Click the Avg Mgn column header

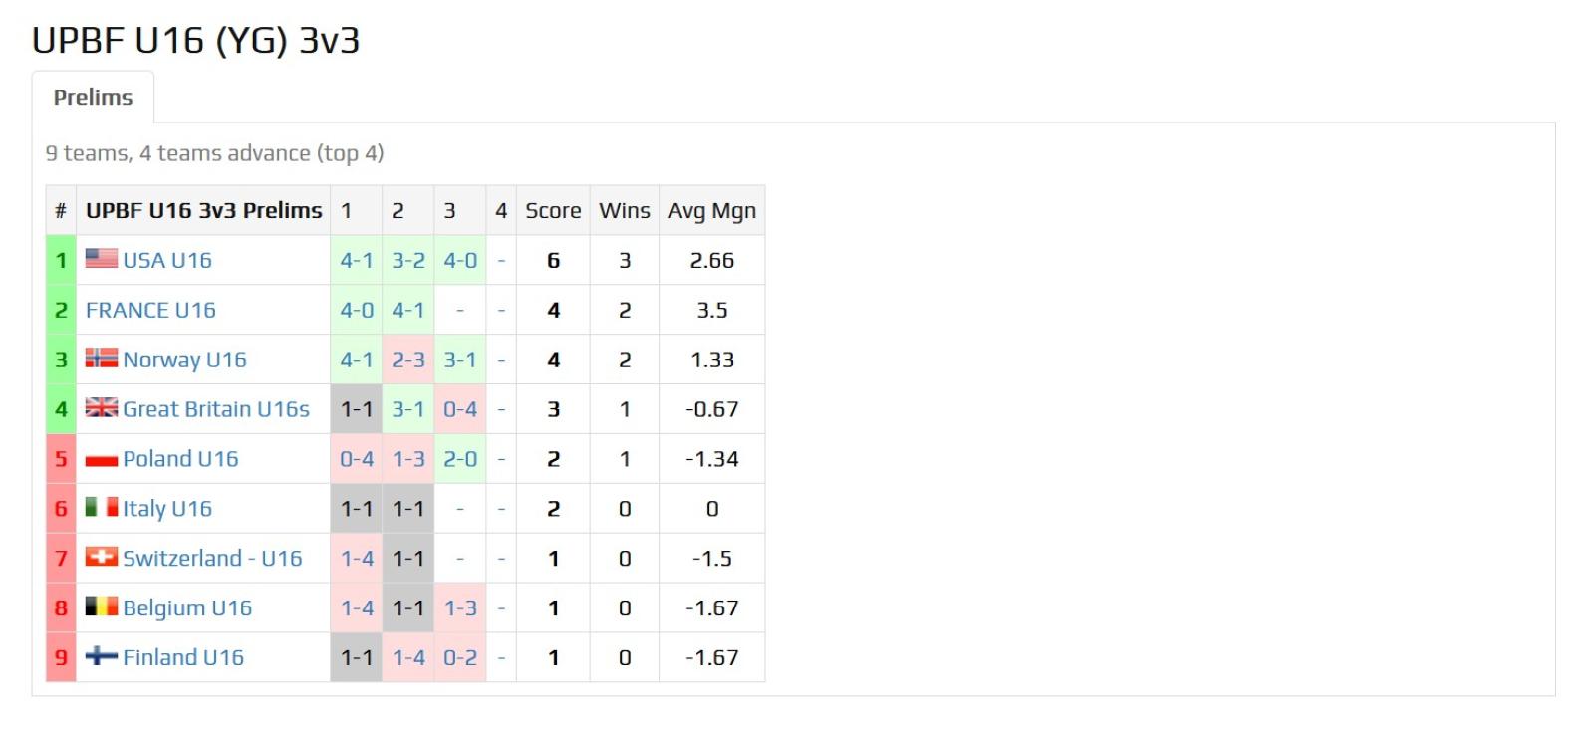tap(712, 211)
